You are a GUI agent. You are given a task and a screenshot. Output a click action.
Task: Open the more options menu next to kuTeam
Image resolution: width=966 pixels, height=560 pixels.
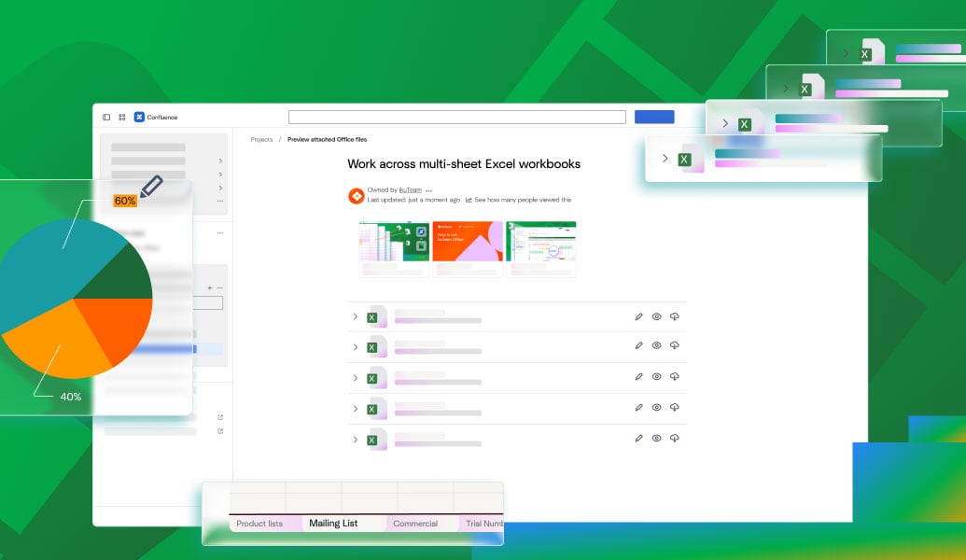point(427,189)
